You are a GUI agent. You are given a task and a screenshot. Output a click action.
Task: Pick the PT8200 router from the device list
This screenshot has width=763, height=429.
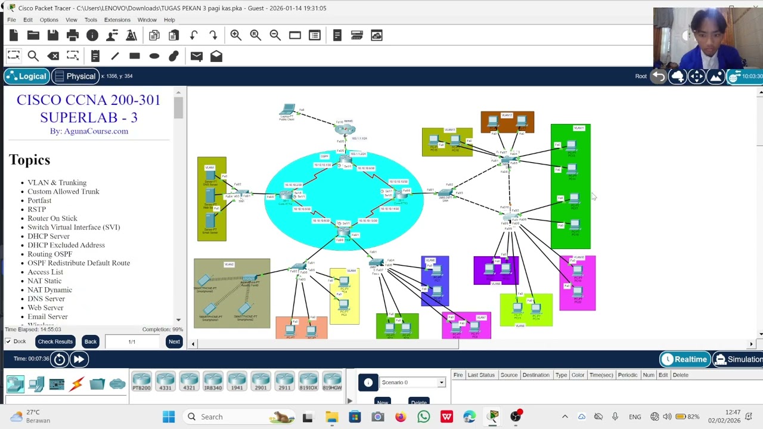(141, 381)
